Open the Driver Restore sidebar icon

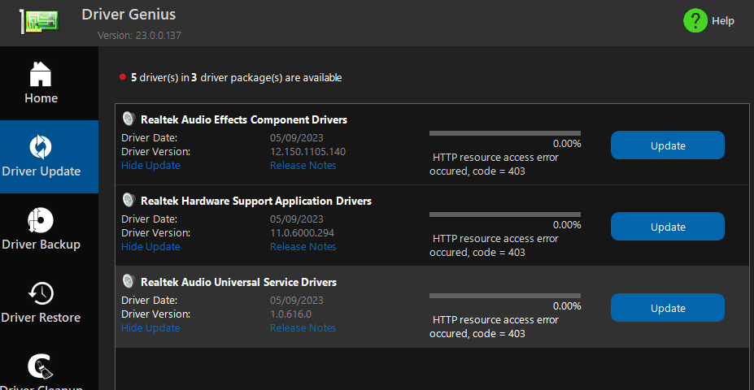point(41,292)
